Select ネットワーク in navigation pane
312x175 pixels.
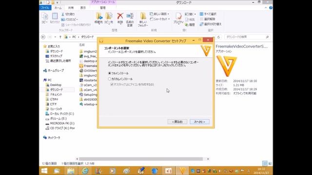[x=52, y=138]
